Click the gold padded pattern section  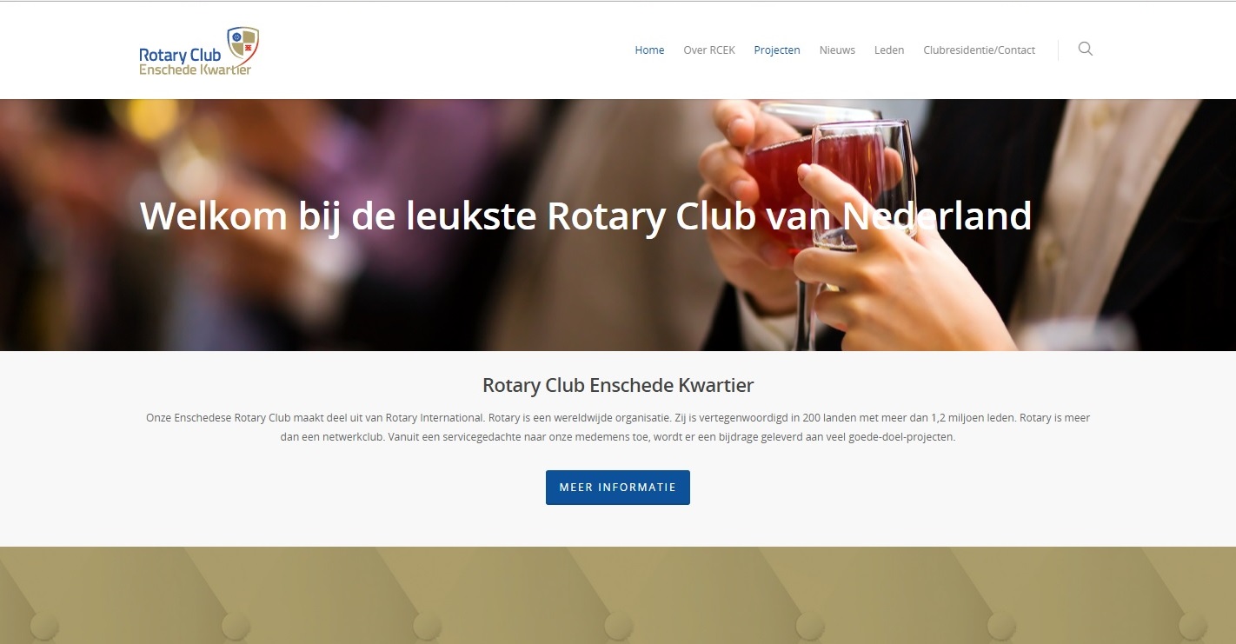point(618,595)
